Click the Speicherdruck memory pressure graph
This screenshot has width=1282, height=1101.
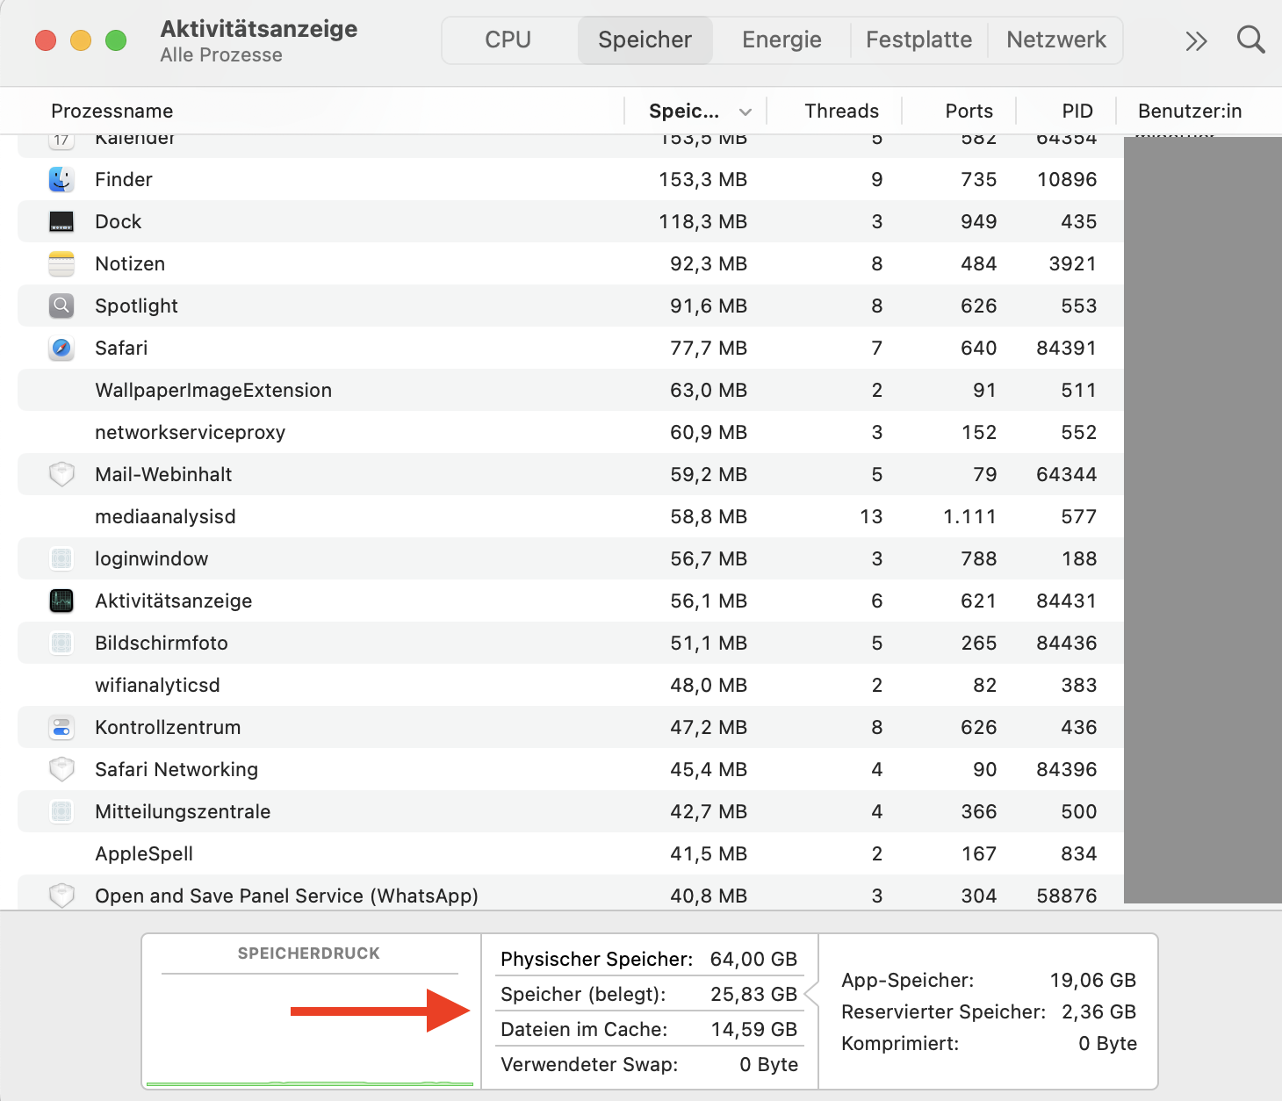coord(310,1027)
